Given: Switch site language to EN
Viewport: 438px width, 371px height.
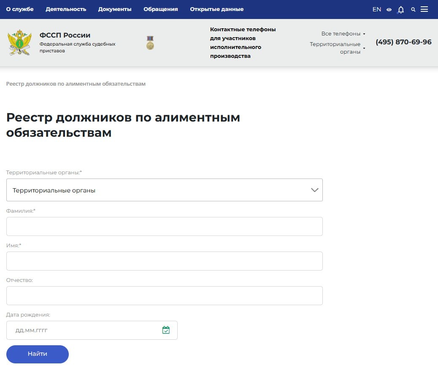Looking at the screenshot, I should click(376, 10).
